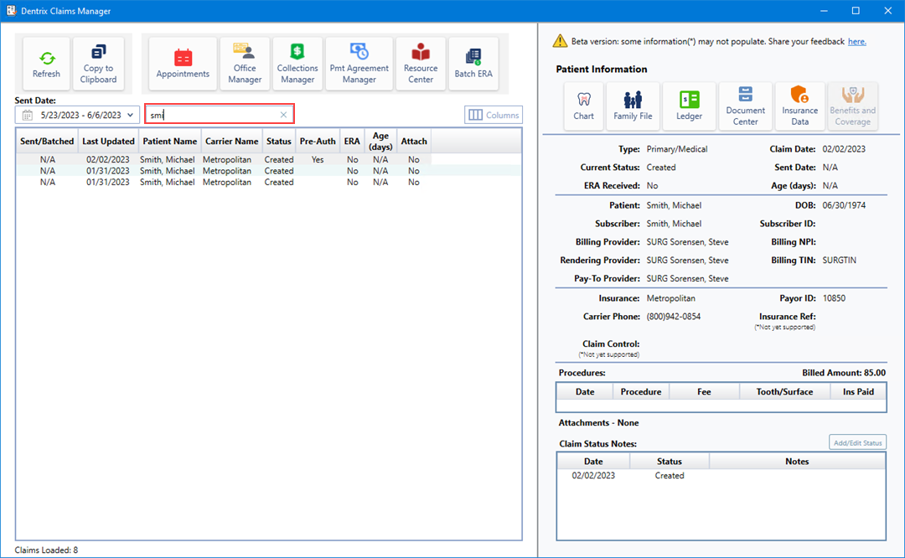This screenshot has height=558, width=905.
Task: Copy claims list to Clipboard
Action: [x=98, y=64]
